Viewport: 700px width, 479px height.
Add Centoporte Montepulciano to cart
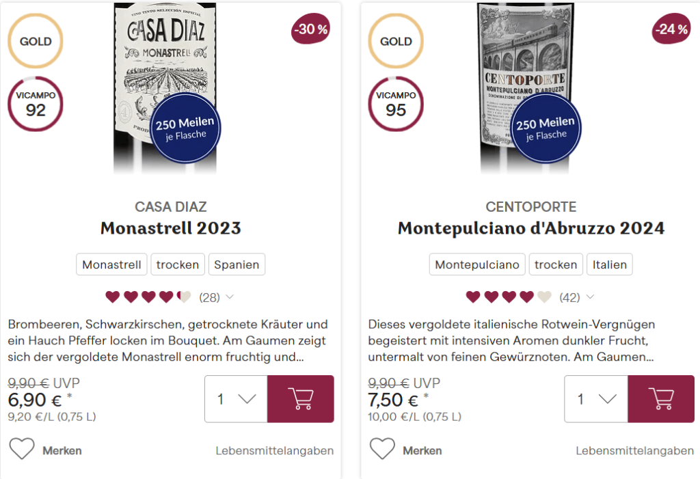point(660,398)
